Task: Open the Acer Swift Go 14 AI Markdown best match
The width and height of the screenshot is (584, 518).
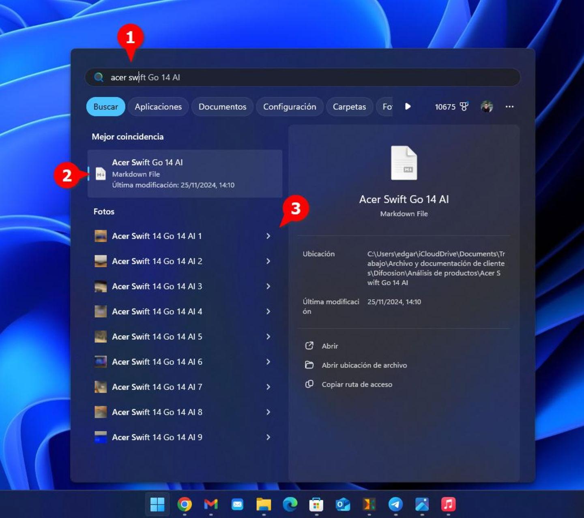Action: [185, 173]
